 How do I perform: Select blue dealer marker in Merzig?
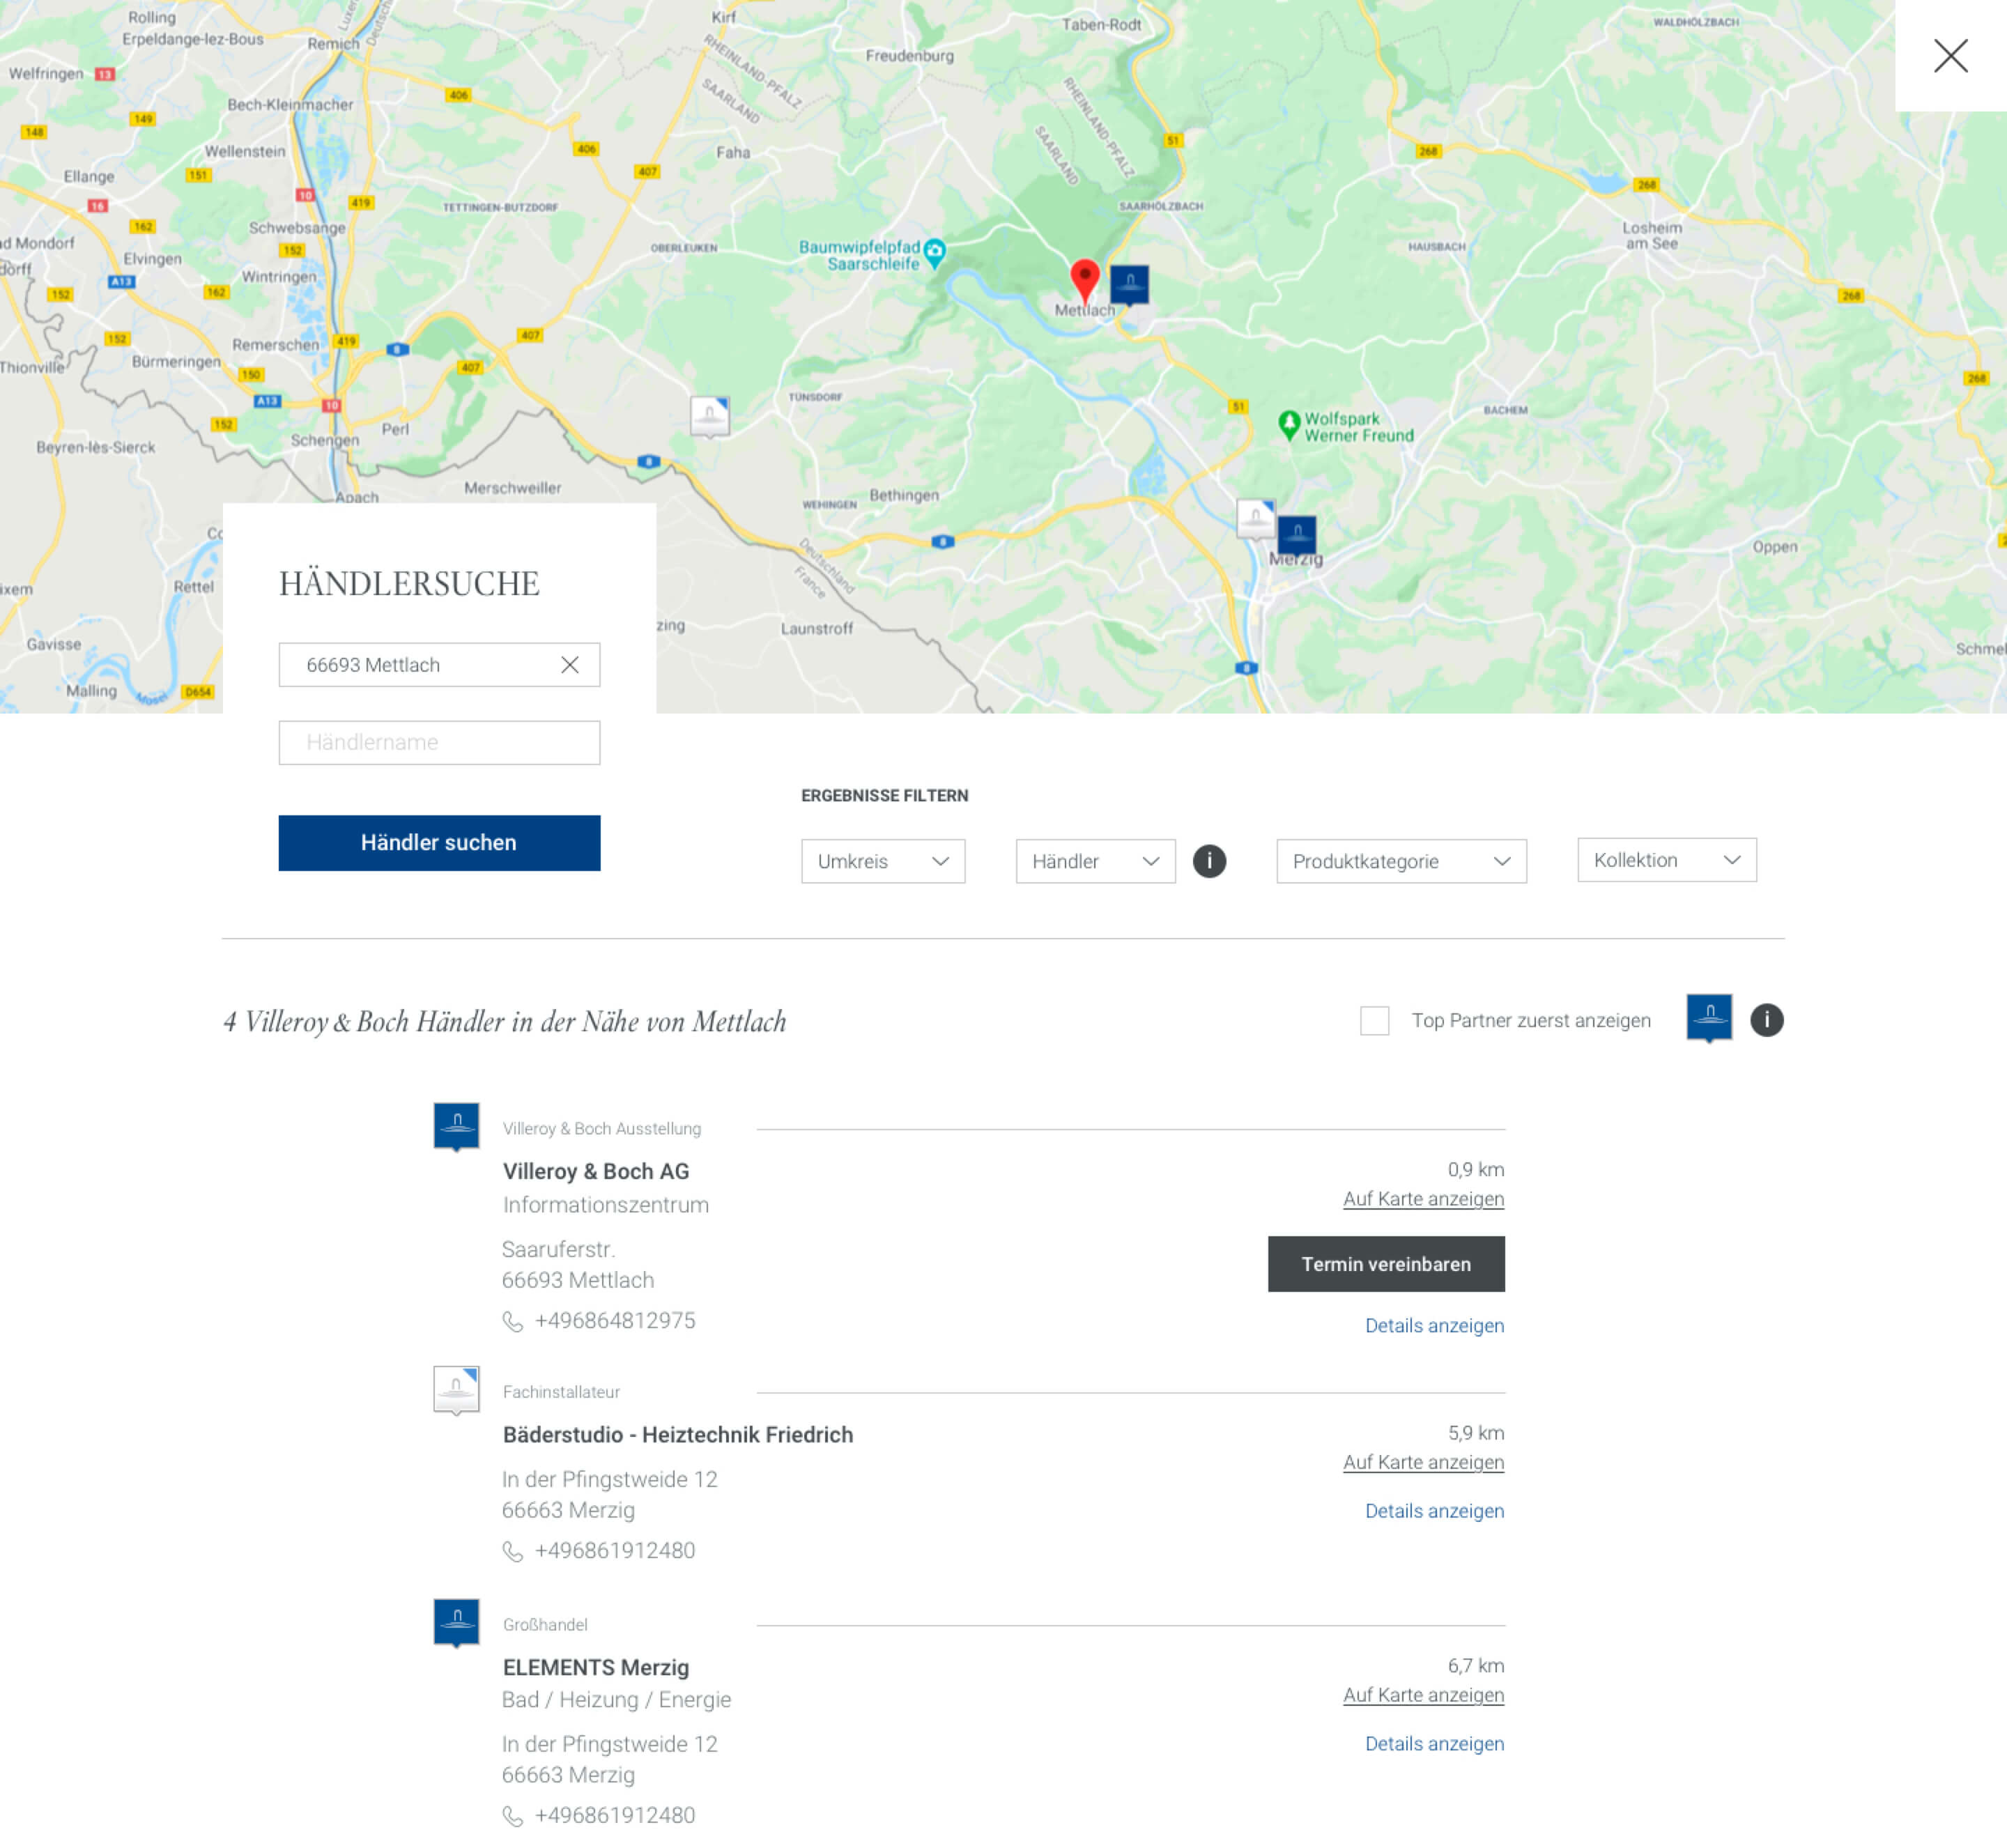click(x=1297, y=536)
